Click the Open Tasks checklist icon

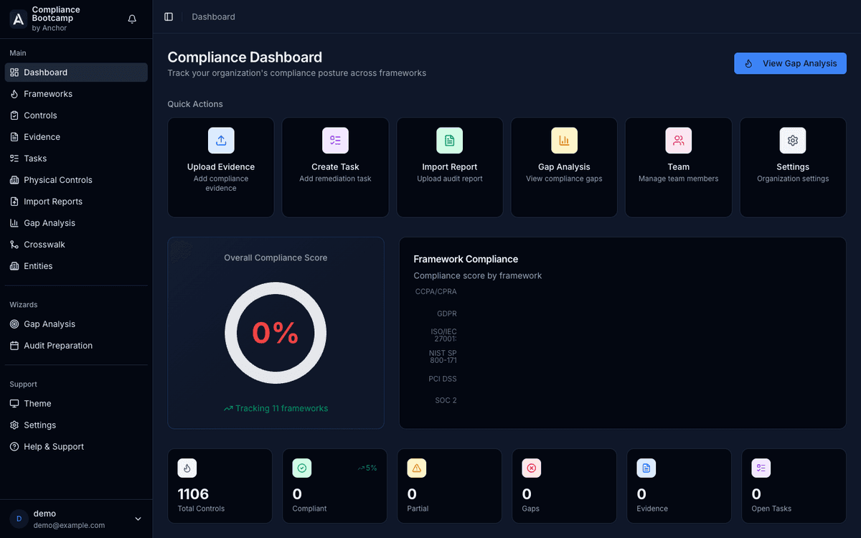(x=761, y=468)
